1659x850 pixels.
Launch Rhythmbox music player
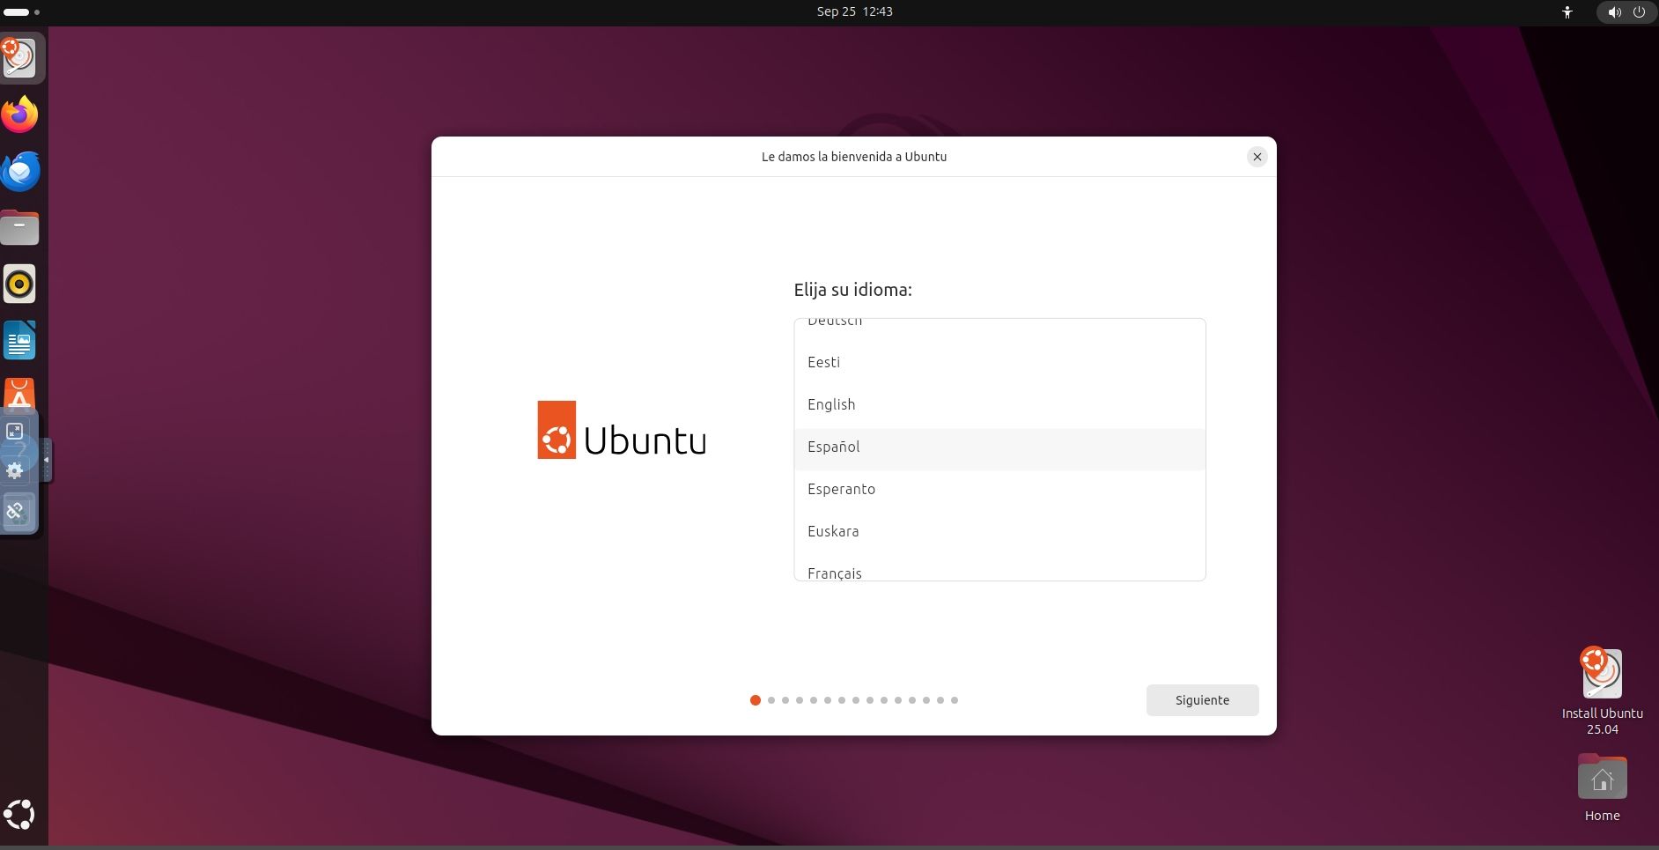[19, 285]
